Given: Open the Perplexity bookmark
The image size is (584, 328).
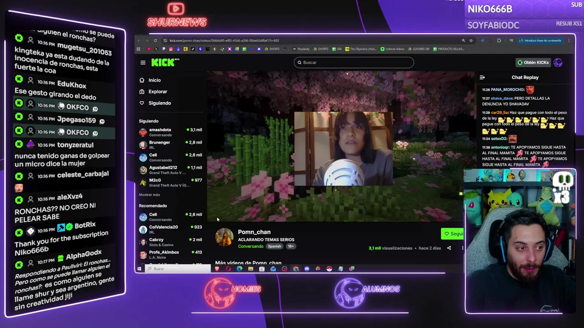Looking at the screenshot, I should pos(301,49).
